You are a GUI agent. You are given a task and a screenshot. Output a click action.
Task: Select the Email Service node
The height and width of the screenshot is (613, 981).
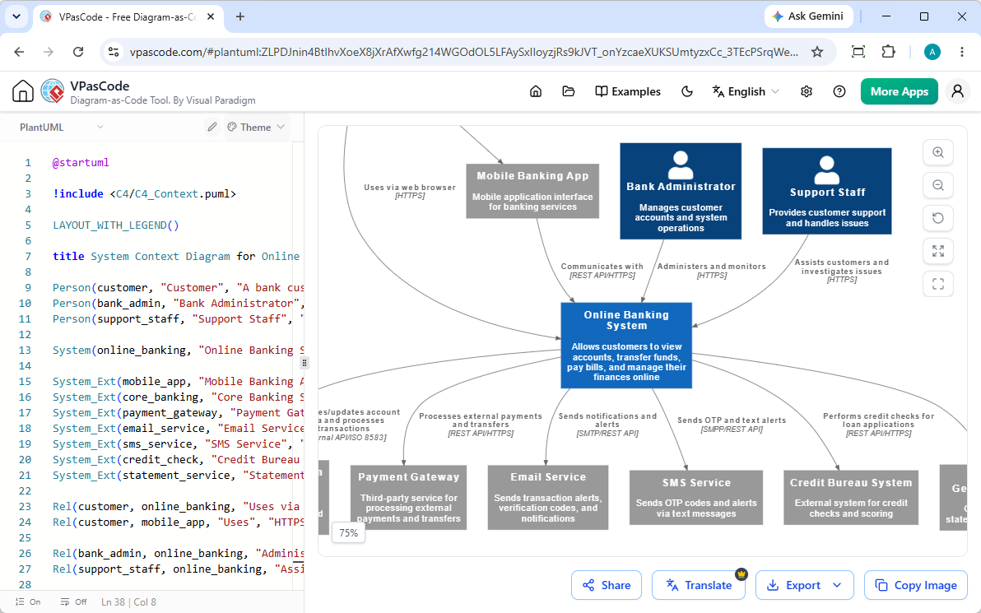click(547, 497)
